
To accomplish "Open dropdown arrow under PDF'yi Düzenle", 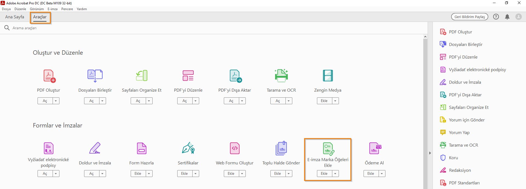I will 196,101.
